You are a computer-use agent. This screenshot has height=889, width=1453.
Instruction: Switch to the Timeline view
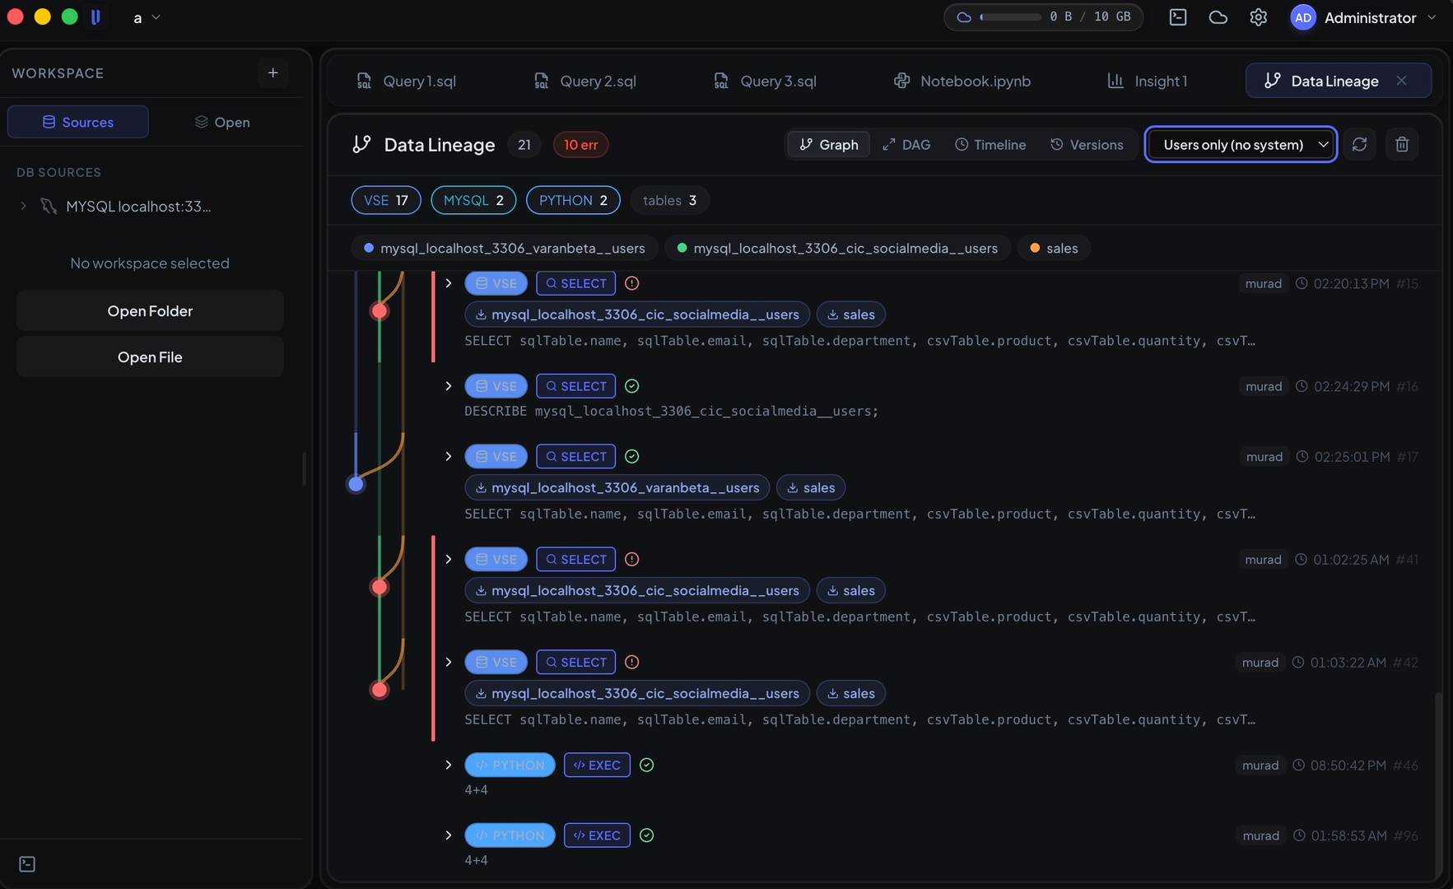point(990,144)
